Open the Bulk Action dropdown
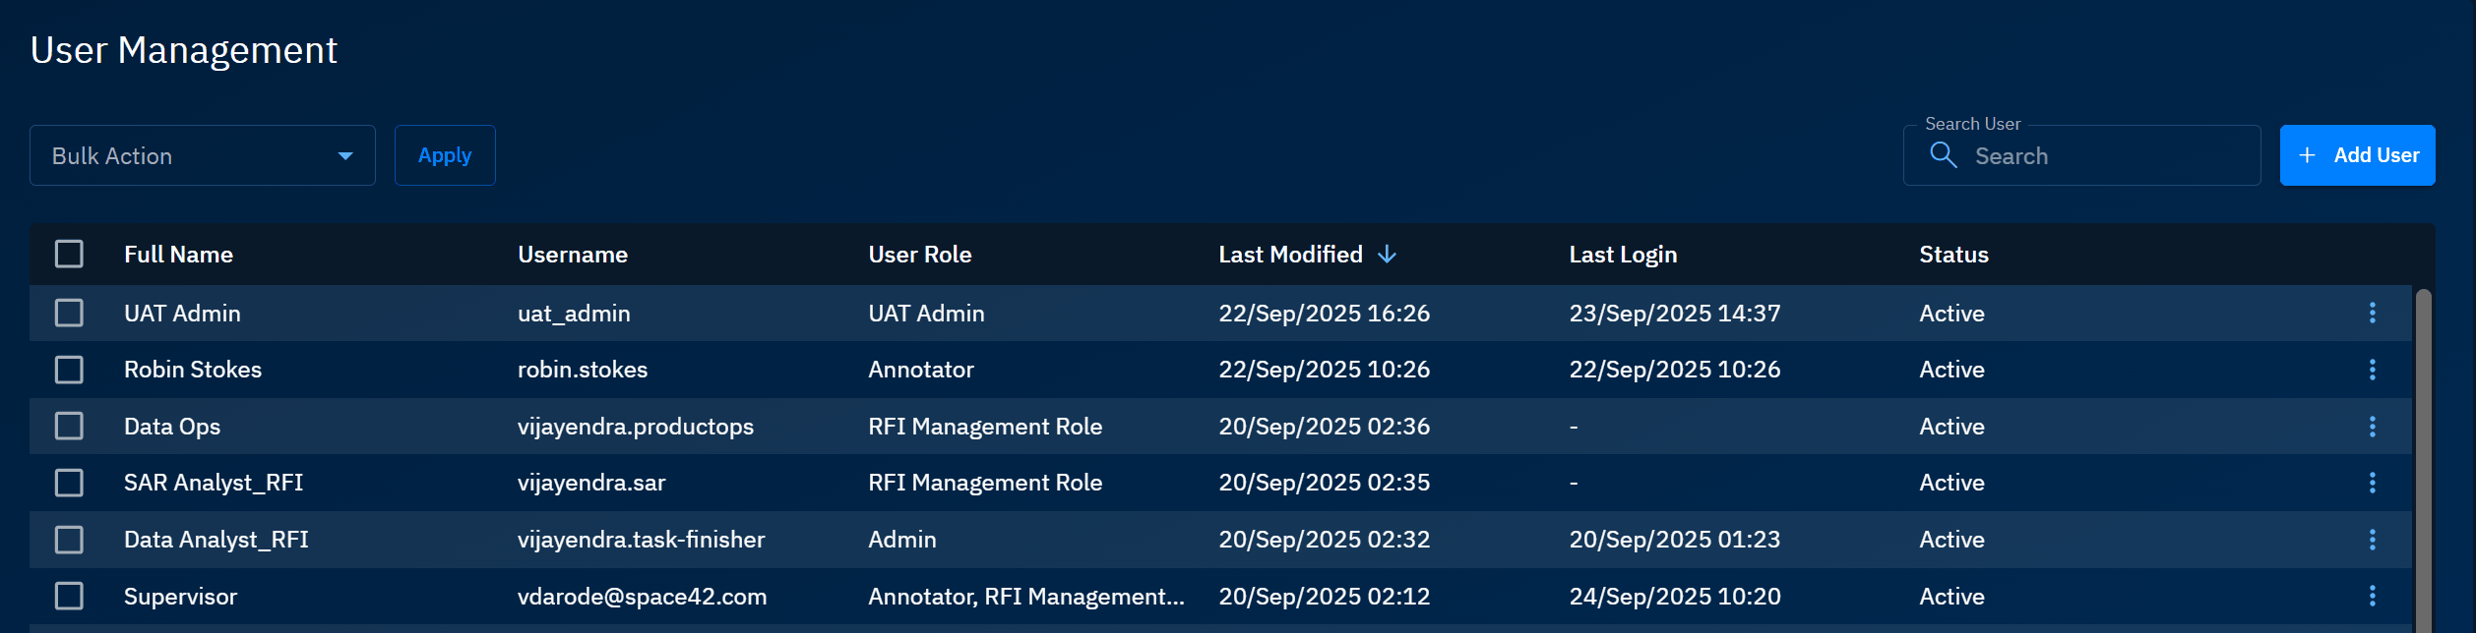2476x633 pixels. pos(203,155)
